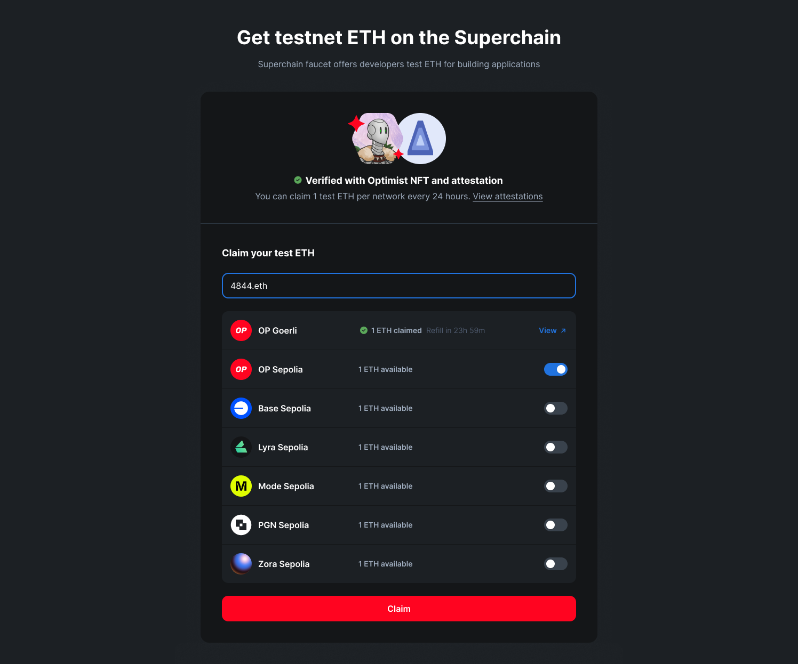Viewport: 798px width, 664px height.
Task: Turn on the Lyra Sepolia switch
Action: [556, 447]
